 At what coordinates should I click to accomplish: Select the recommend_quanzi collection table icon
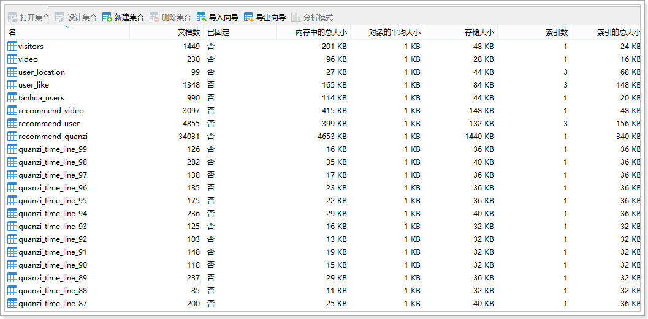click(12, 136)
